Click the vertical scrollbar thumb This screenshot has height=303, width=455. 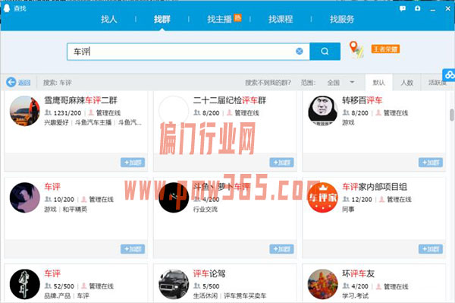[452, 115]
